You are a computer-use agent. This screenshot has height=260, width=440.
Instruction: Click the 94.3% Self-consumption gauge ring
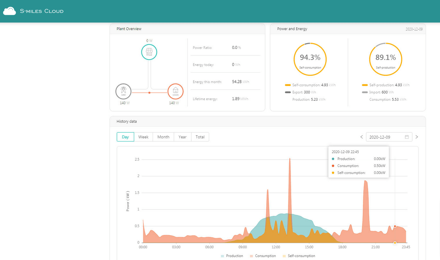[310, 59]
